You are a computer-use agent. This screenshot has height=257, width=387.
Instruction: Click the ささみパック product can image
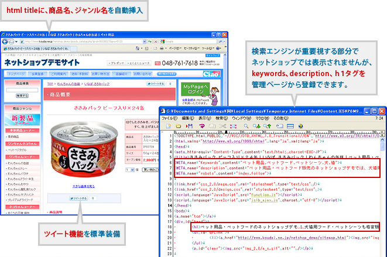pos(84,150)
